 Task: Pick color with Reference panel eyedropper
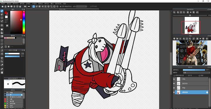pos(193,39)
